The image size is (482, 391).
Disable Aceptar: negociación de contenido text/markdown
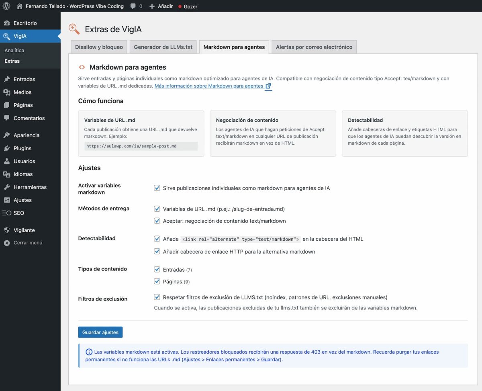(157, 221)
